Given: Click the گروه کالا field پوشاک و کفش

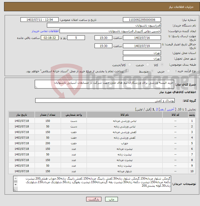Looking at the screenshot, I should (x=105, y=100).
